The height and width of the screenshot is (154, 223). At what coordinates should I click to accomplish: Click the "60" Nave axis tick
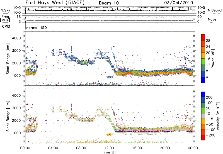pos(199,17)
